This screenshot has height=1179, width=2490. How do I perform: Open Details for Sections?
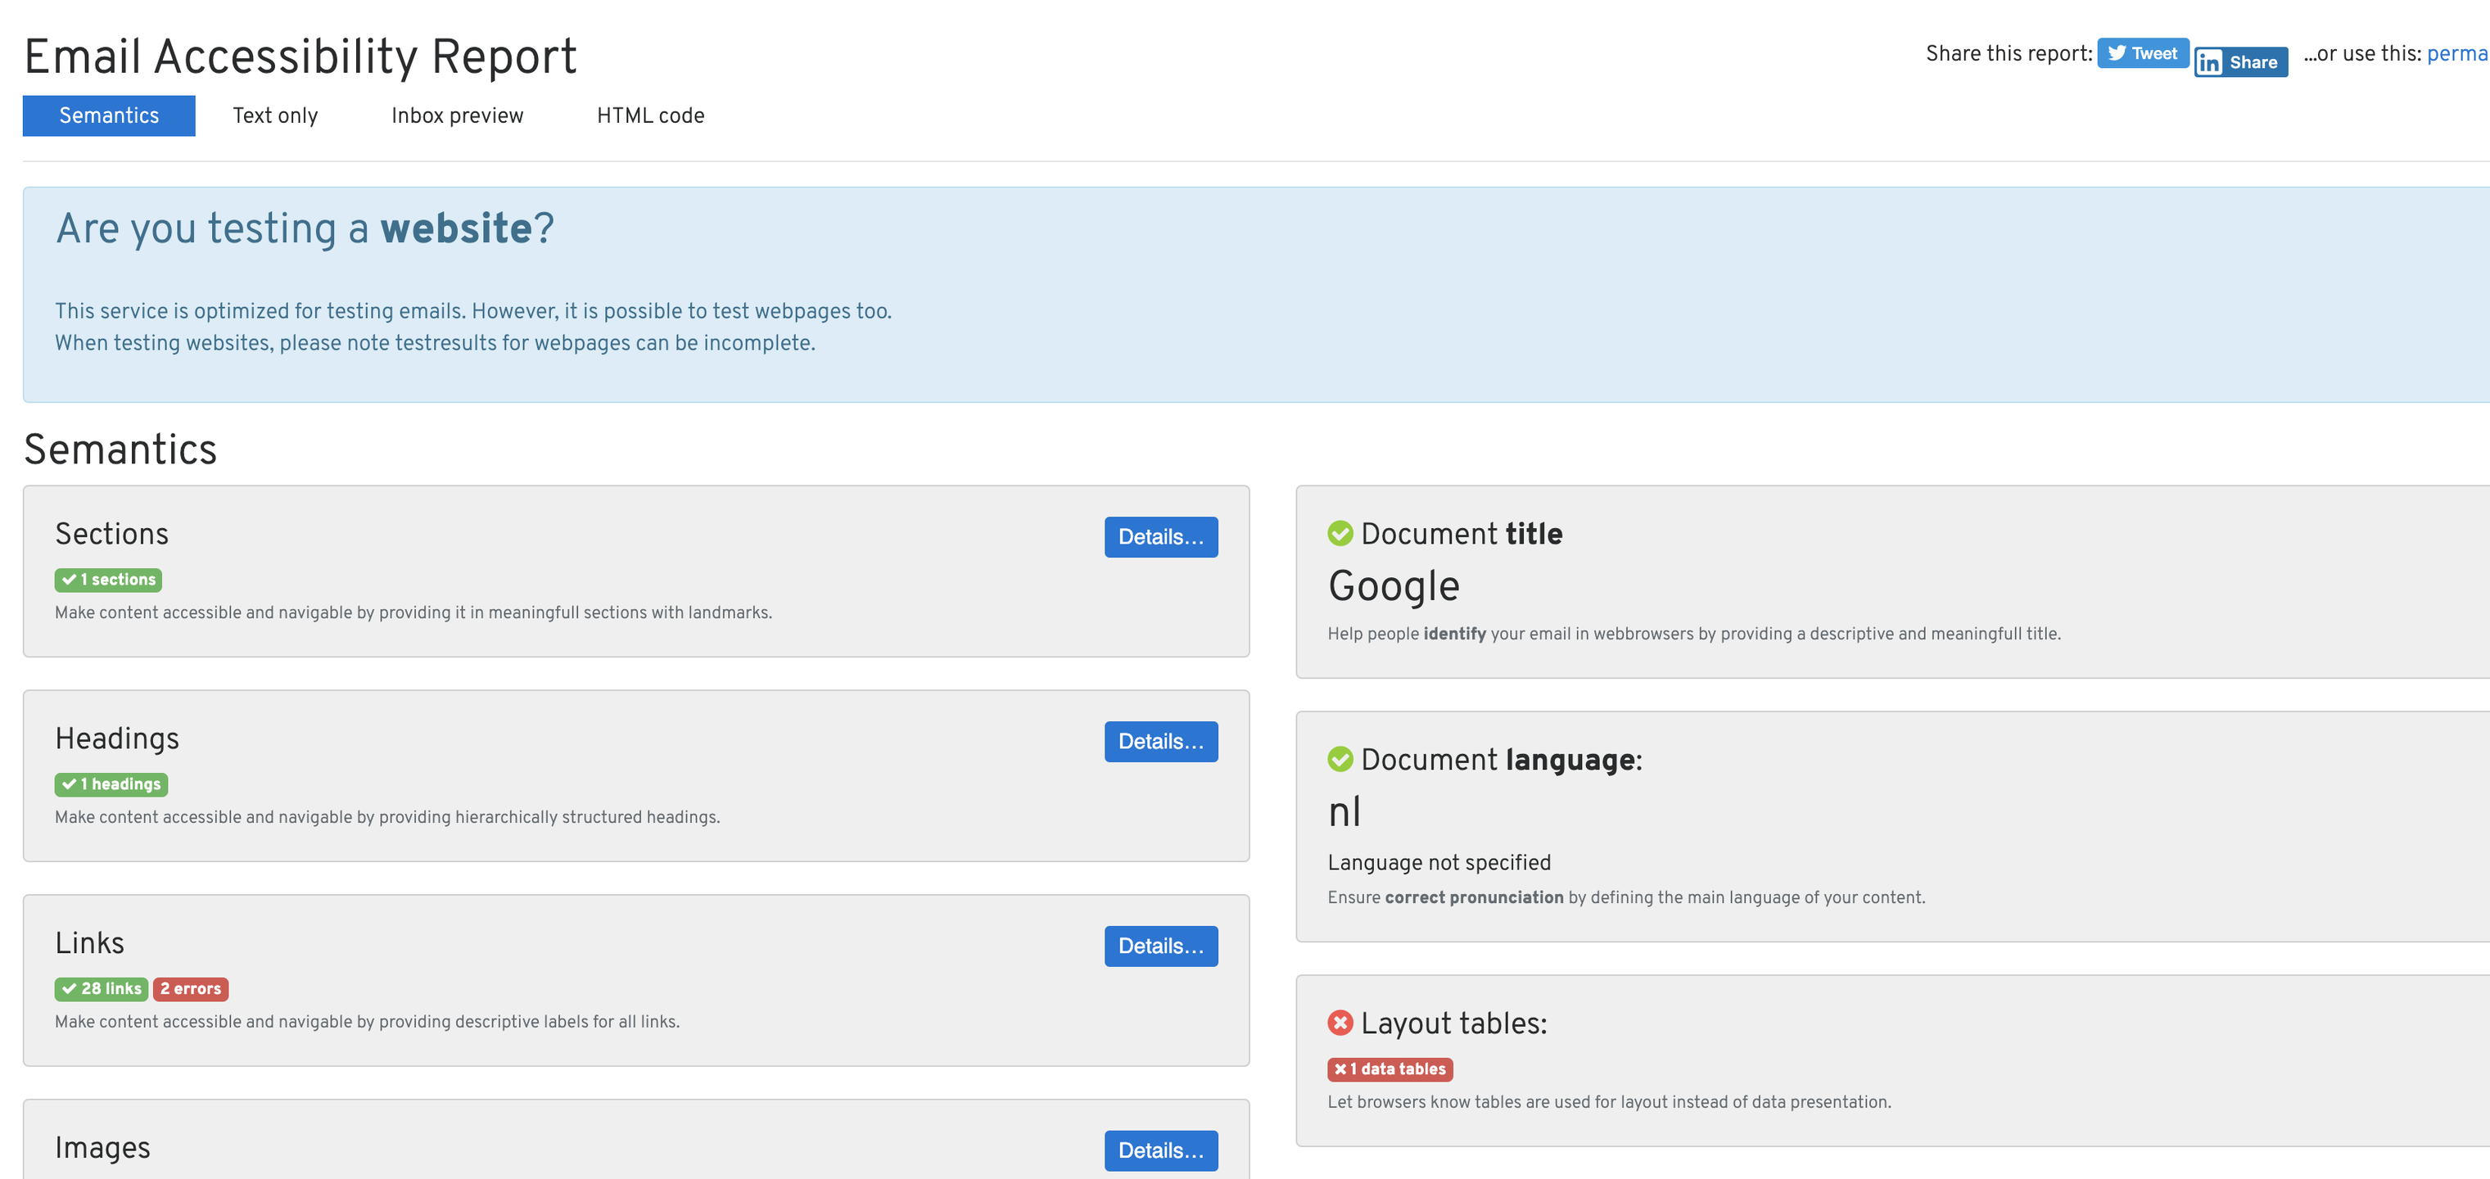click(1160, 537)
